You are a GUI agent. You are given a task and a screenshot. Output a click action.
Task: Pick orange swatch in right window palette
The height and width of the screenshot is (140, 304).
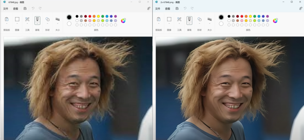246,16
